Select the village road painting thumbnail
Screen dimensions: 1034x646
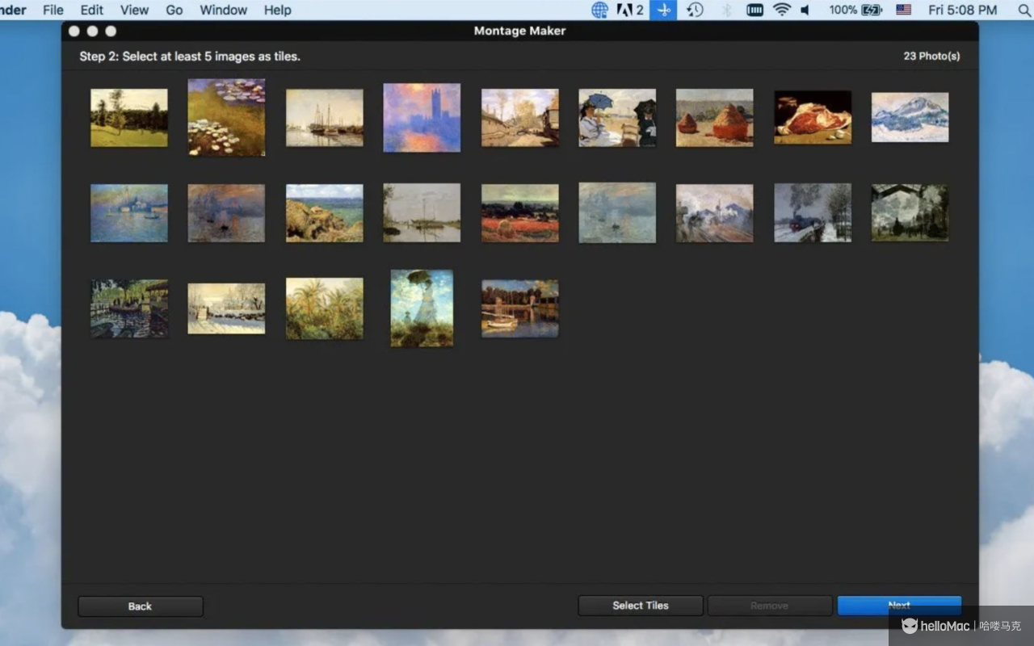tap(519, 118)
